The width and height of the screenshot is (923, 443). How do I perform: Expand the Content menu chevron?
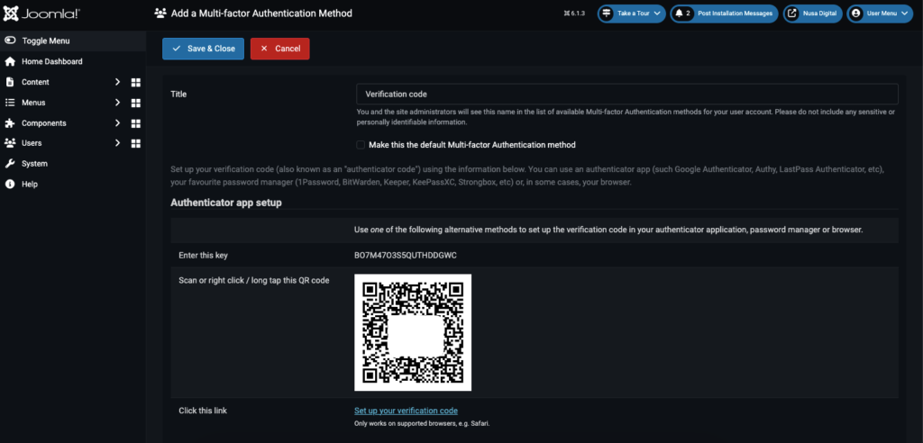[118, 82]
